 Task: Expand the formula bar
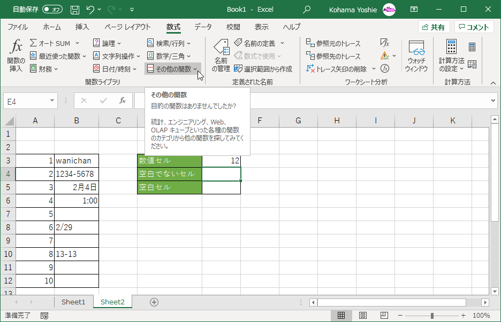click(494, 101)
